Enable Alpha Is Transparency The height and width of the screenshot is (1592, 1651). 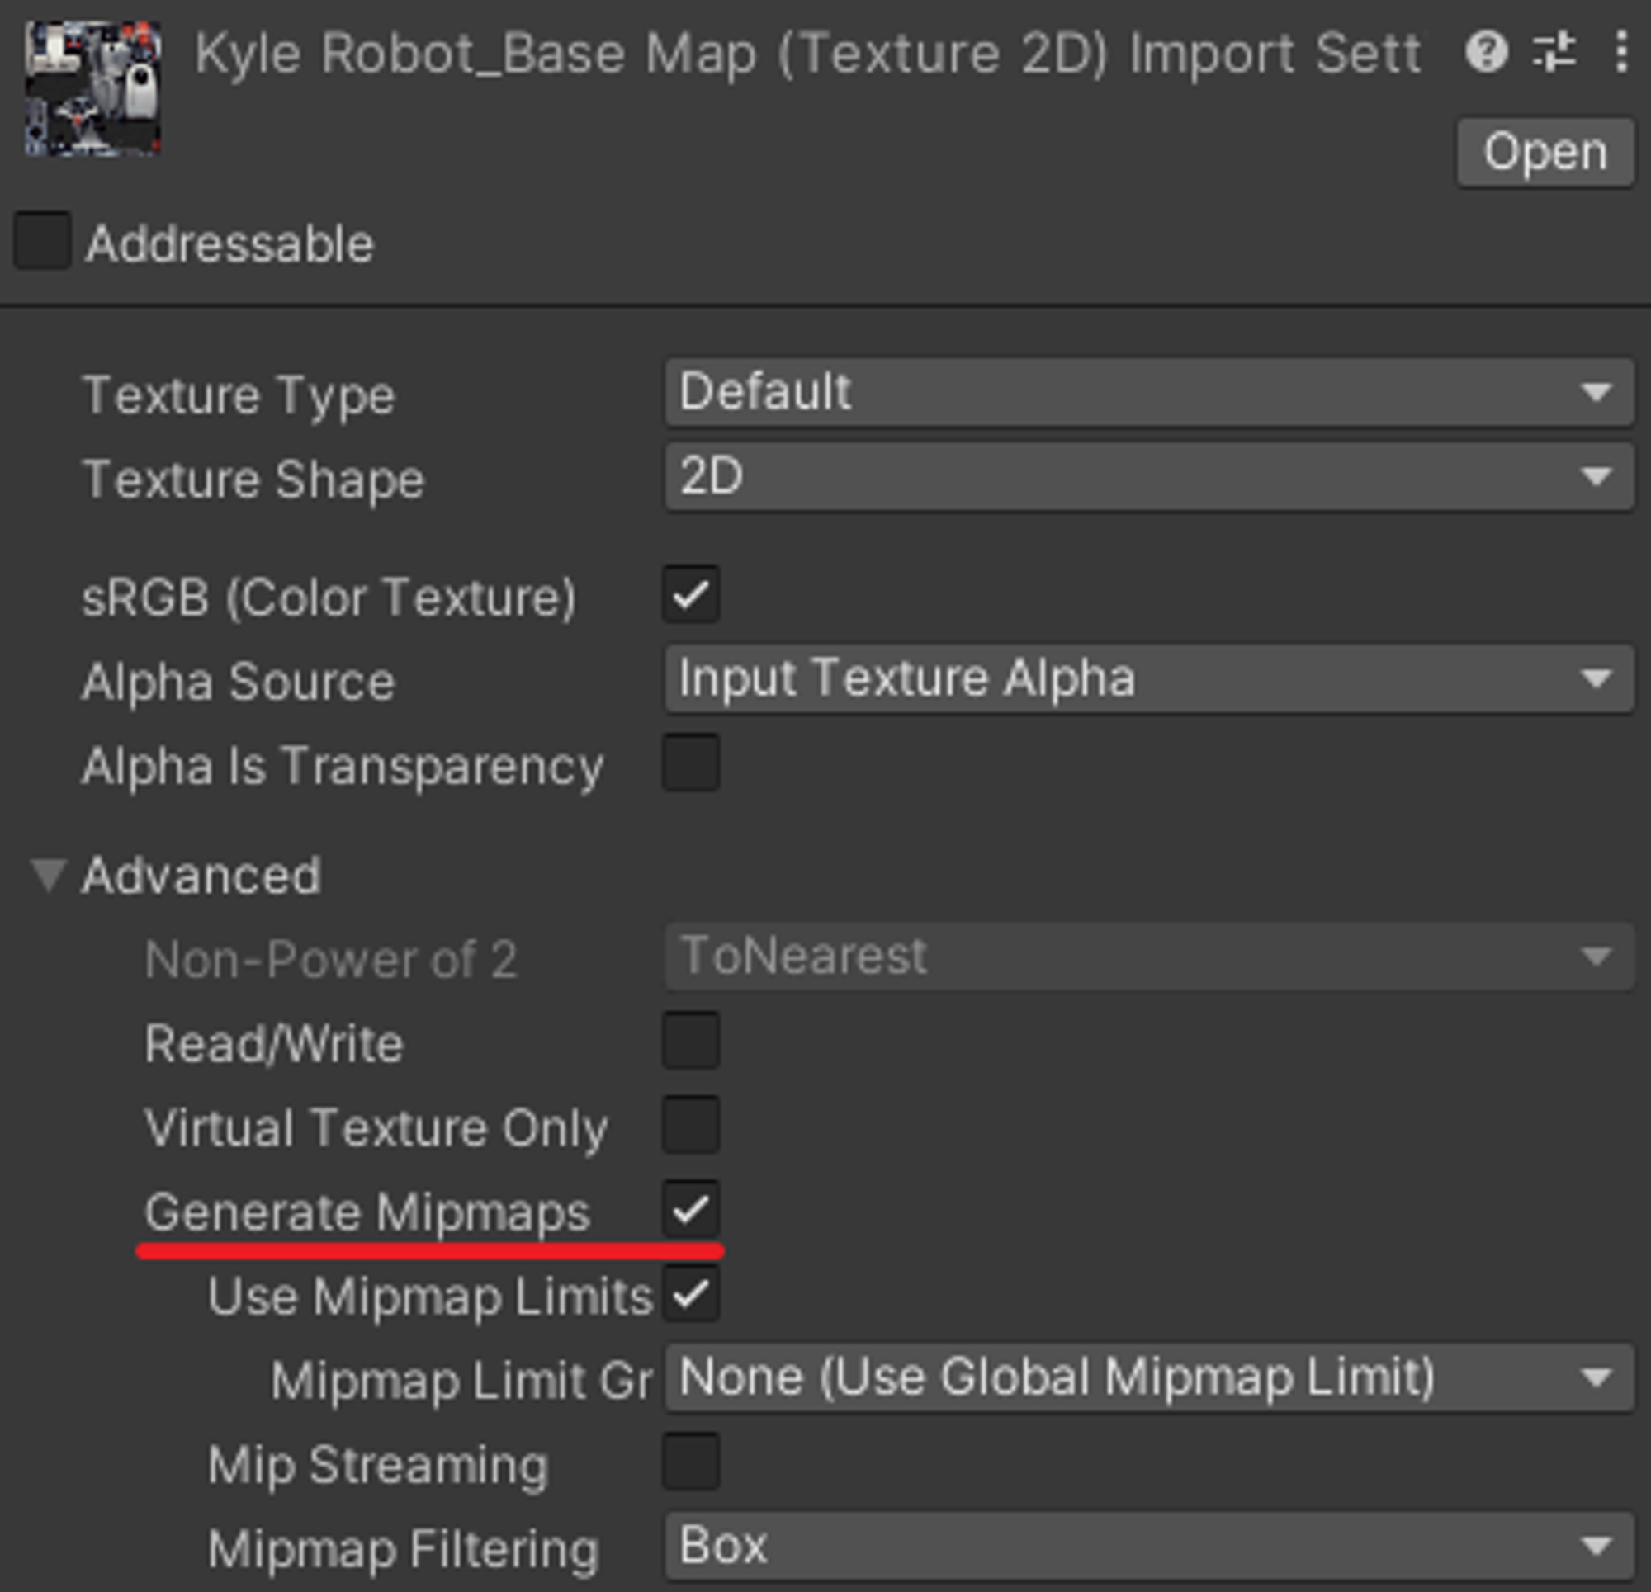click(691, 764)
